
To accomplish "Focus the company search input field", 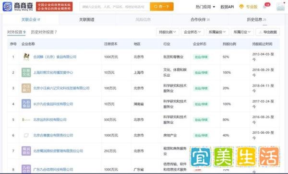I will point(115,7).
